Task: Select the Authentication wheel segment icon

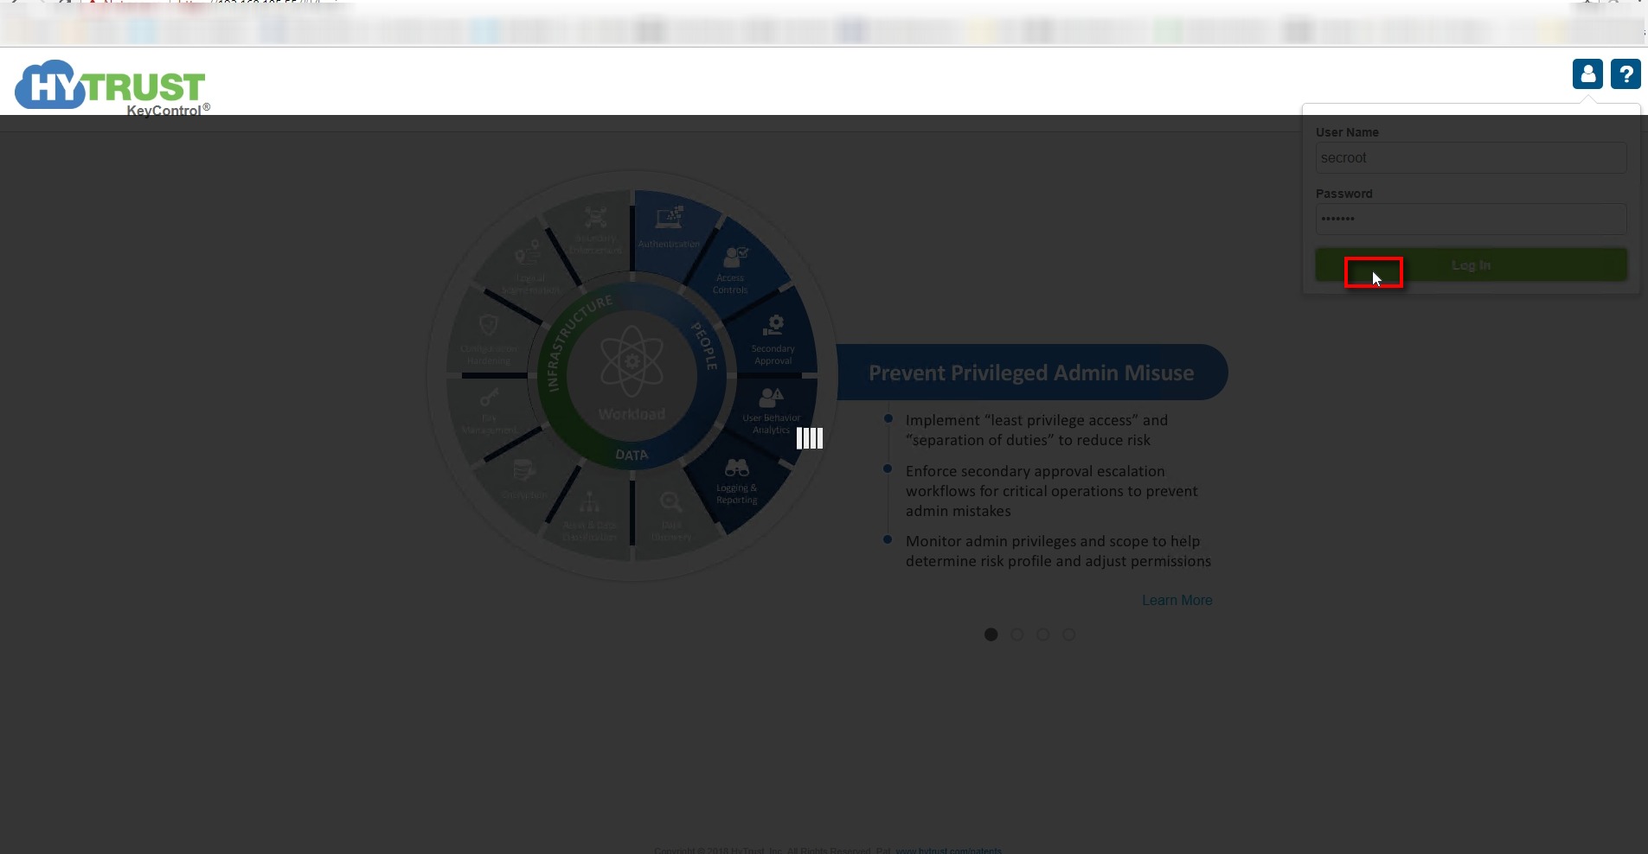Action: click(x=669, y=219)
